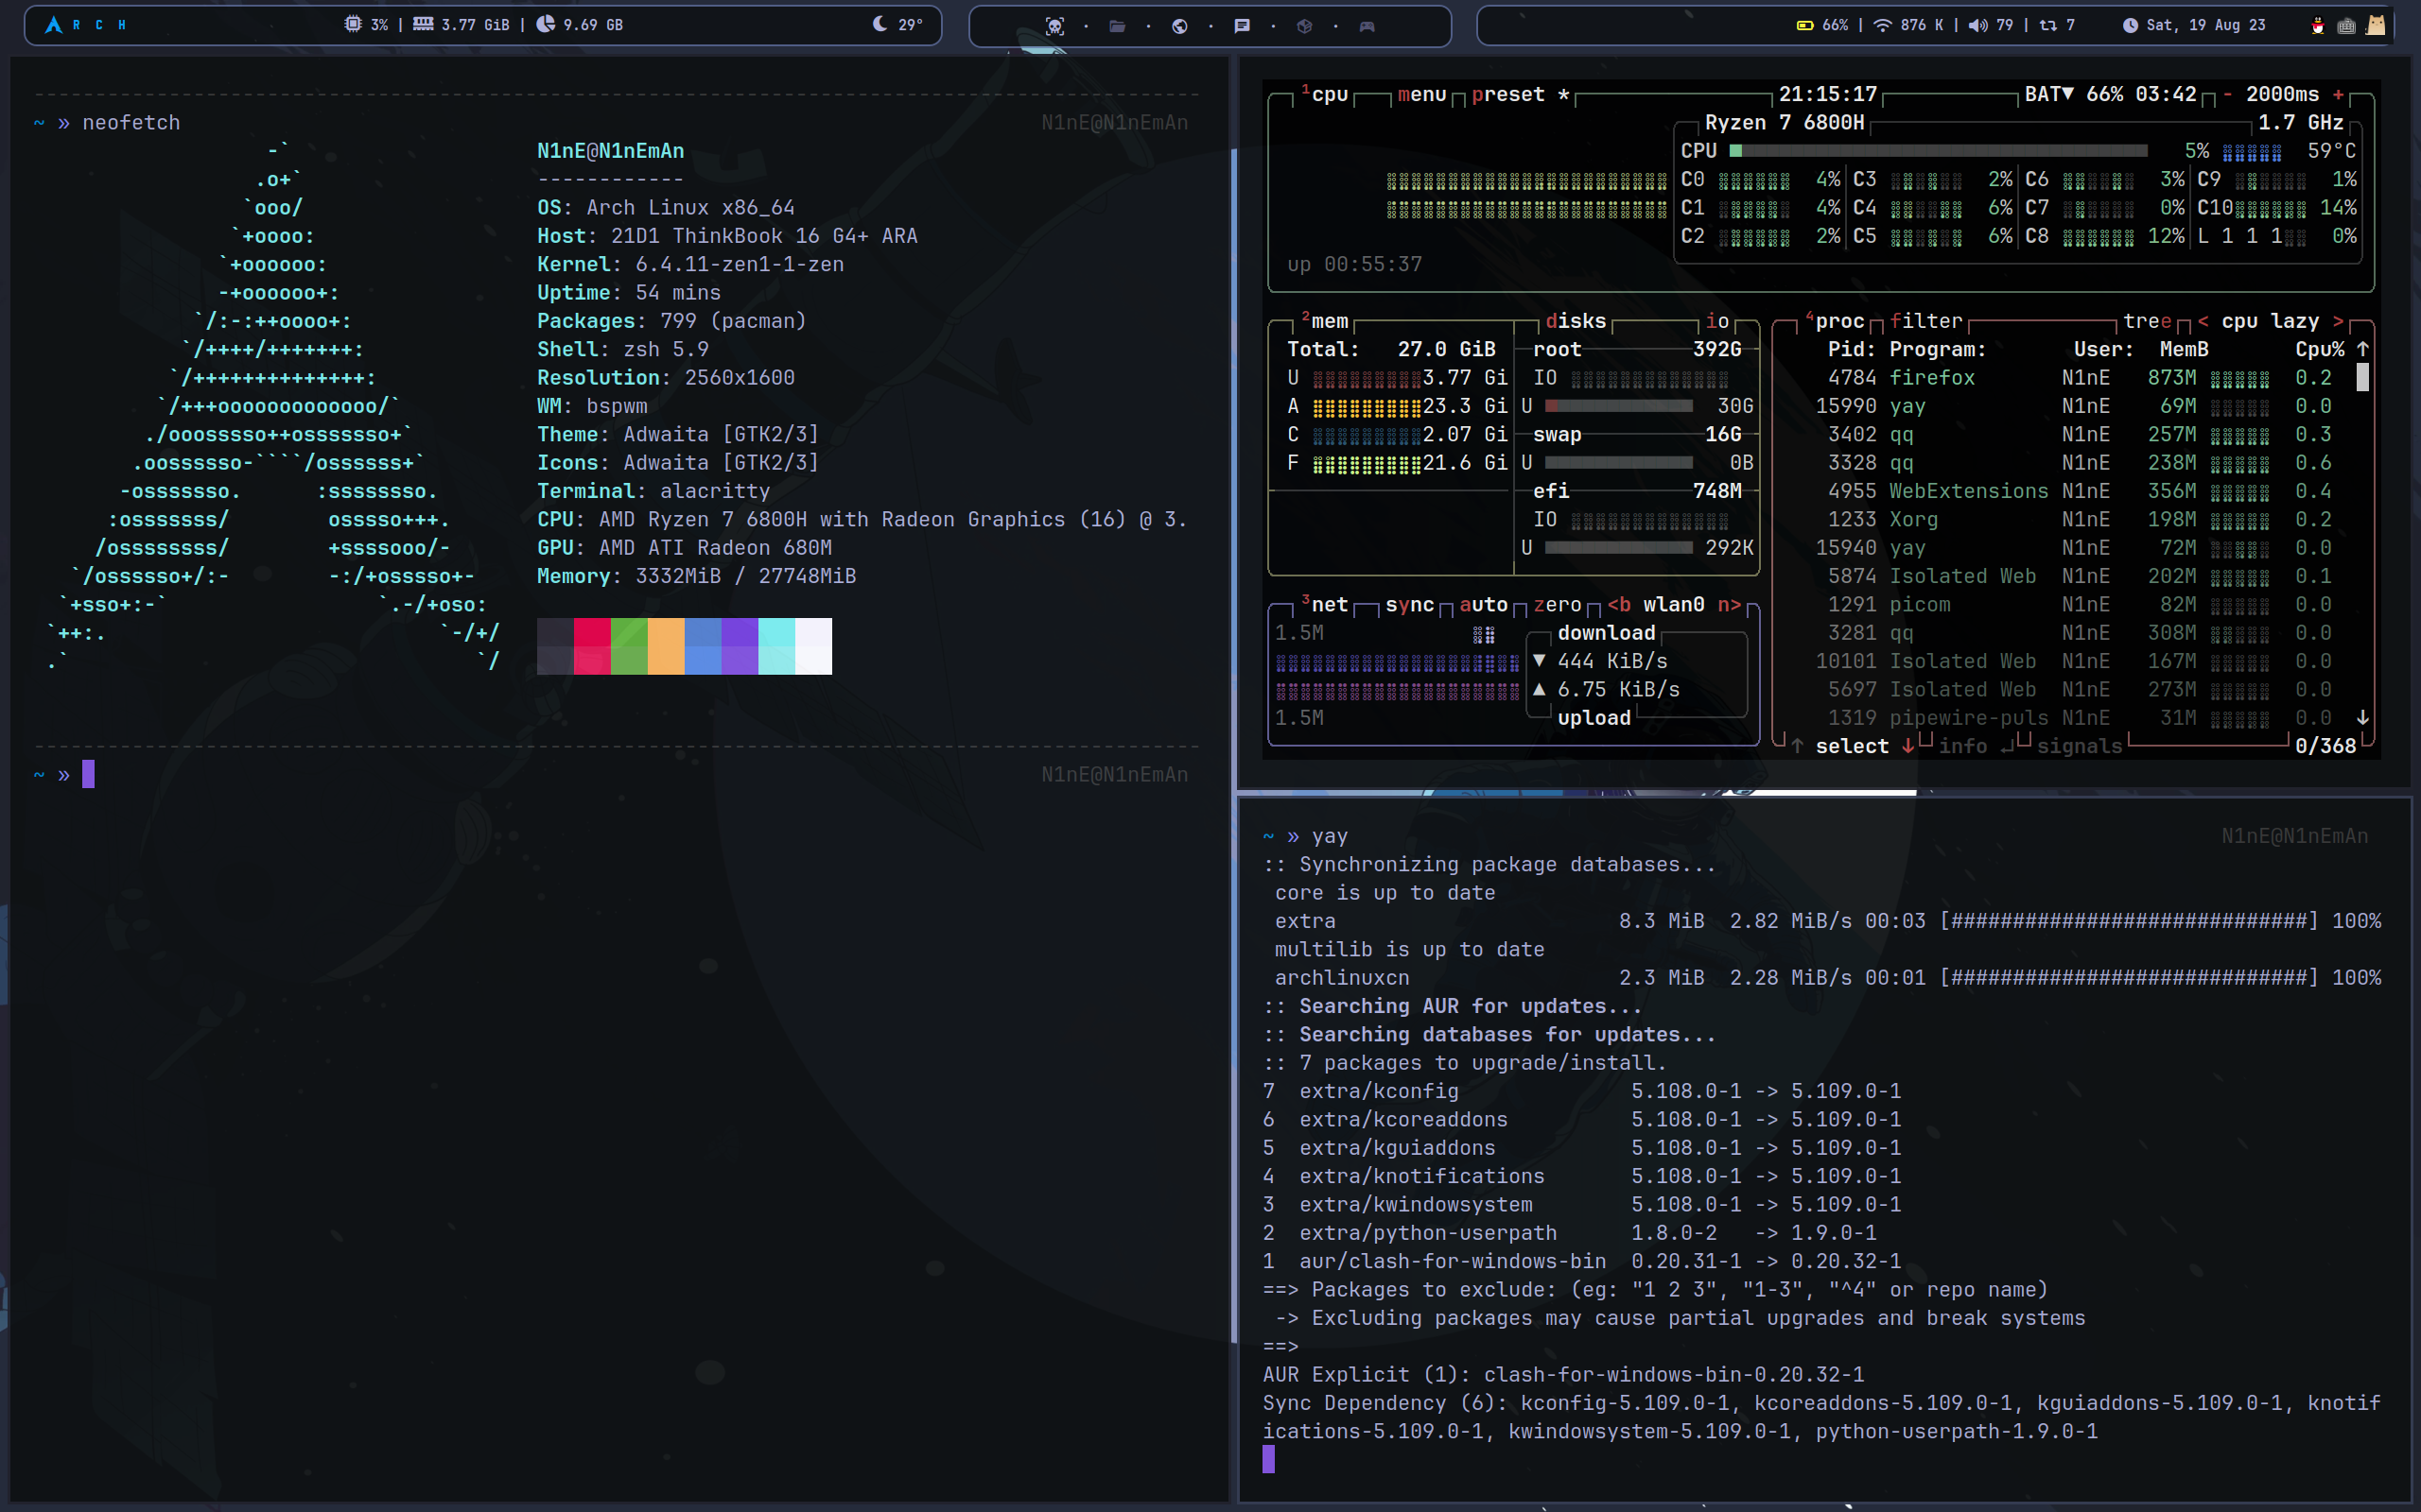Switch to the gamepad workspace icon
The image size is (2421, 1512).
click(1367, 26)
